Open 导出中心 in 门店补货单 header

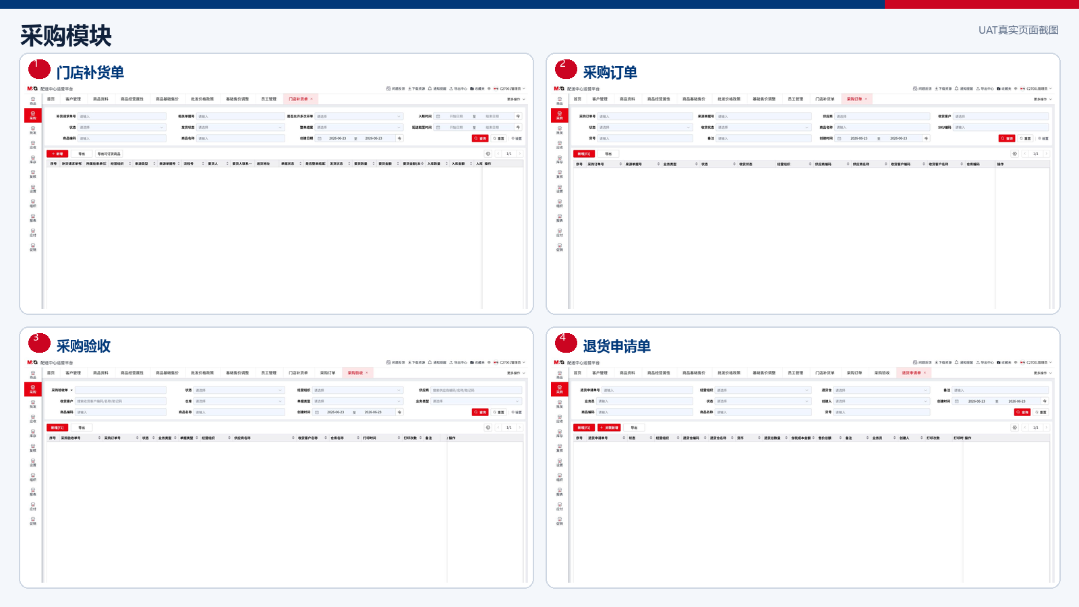pyautogui.click(x=459, y=88)
